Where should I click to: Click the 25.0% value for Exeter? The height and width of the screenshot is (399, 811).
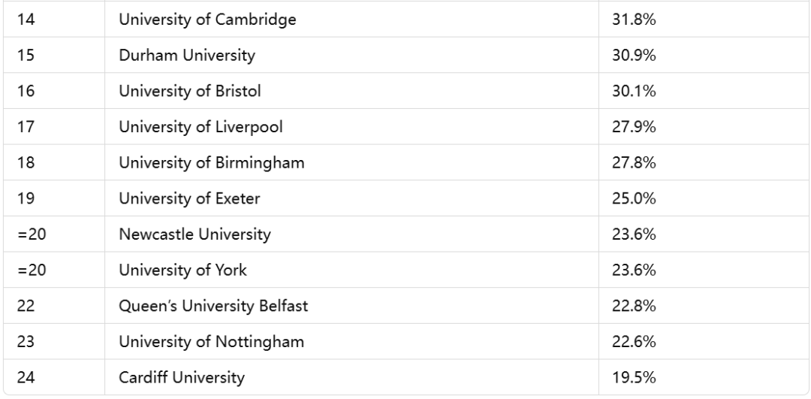click(x=634, y=198)
